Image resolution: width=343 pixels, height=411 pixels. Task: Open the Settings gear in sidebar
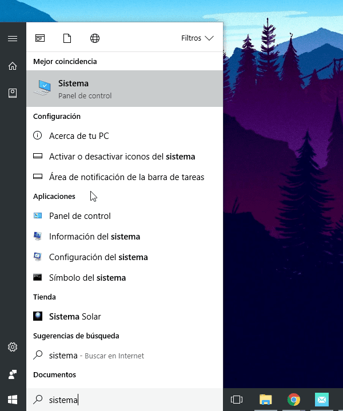(13, 347)
